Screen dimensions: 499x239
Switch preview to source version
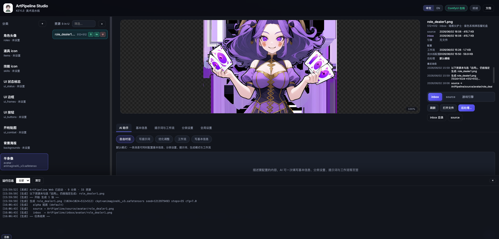tap(450, 97)
